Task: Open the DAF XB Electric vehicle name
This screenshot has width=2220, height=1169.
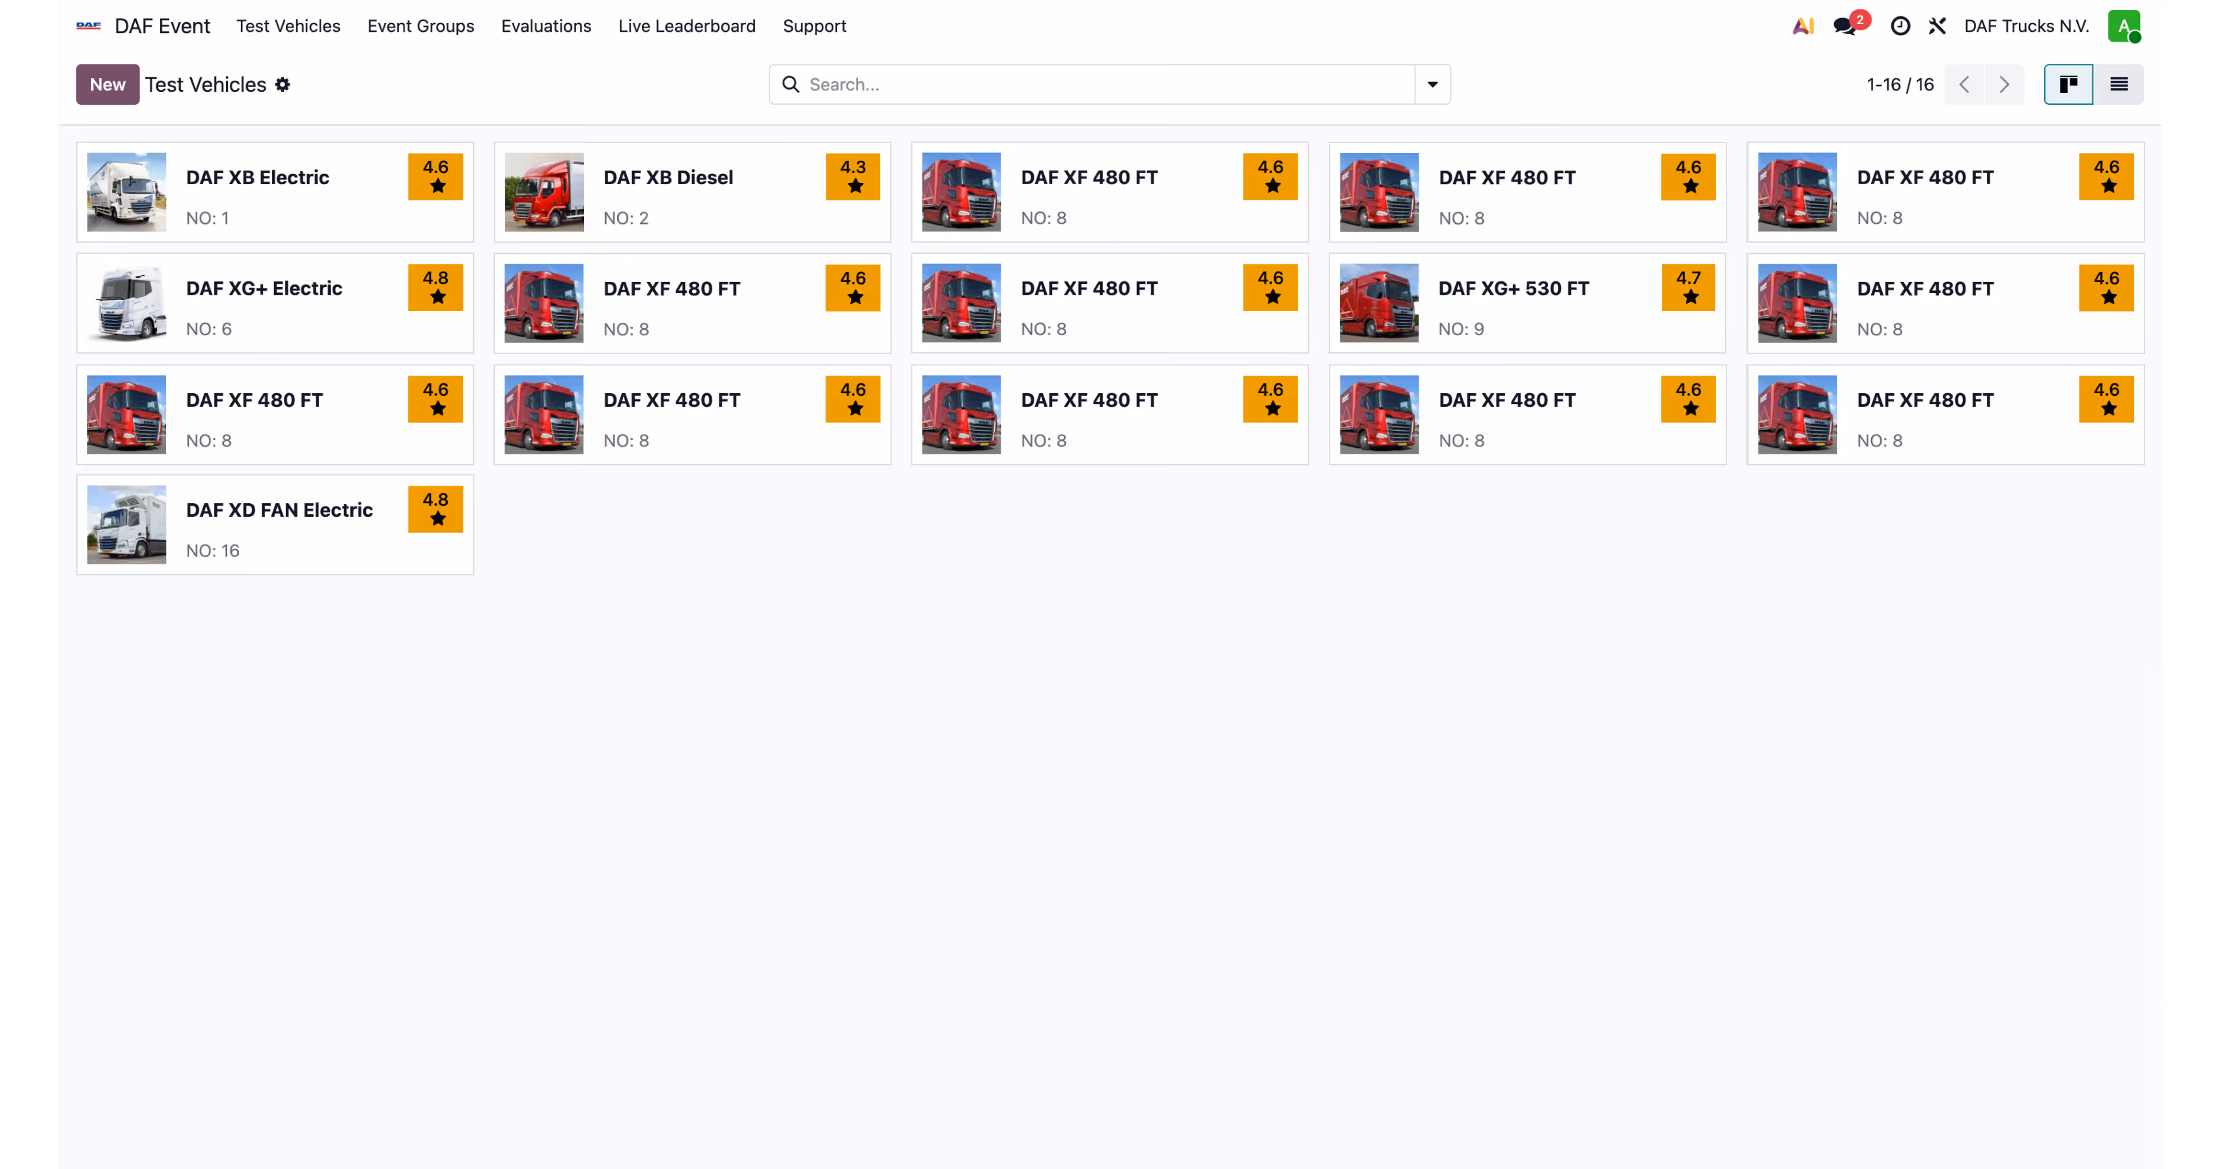Action: pyautogui.click(x=258, y=178)
